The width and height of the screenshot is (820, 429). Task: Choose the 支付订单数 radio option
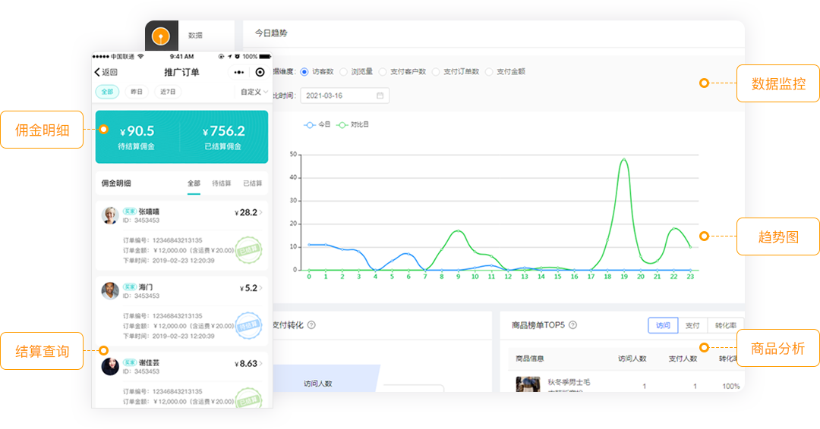pyautogui.click(x=436, y=72)
